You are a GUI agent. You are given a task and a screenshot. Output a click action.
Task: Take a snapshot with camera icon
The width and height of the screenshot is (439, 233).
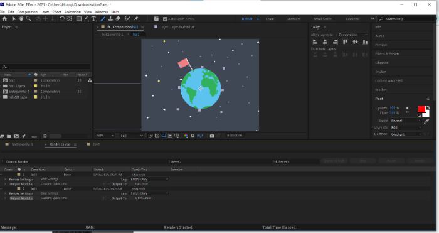[x=212, y=136]
